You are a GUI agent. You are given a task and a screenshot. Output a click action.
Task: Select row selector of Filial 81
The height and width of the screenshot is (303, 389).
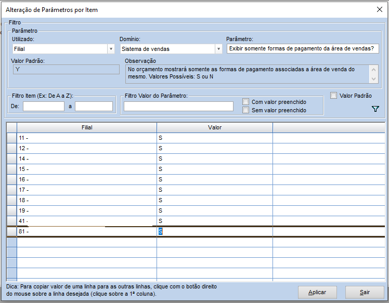pos(11,231)
